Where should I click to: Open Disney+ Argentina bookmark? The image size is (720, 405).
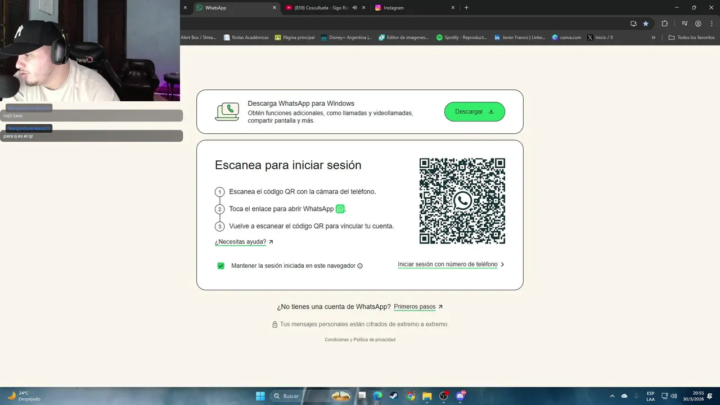point(346,38)
